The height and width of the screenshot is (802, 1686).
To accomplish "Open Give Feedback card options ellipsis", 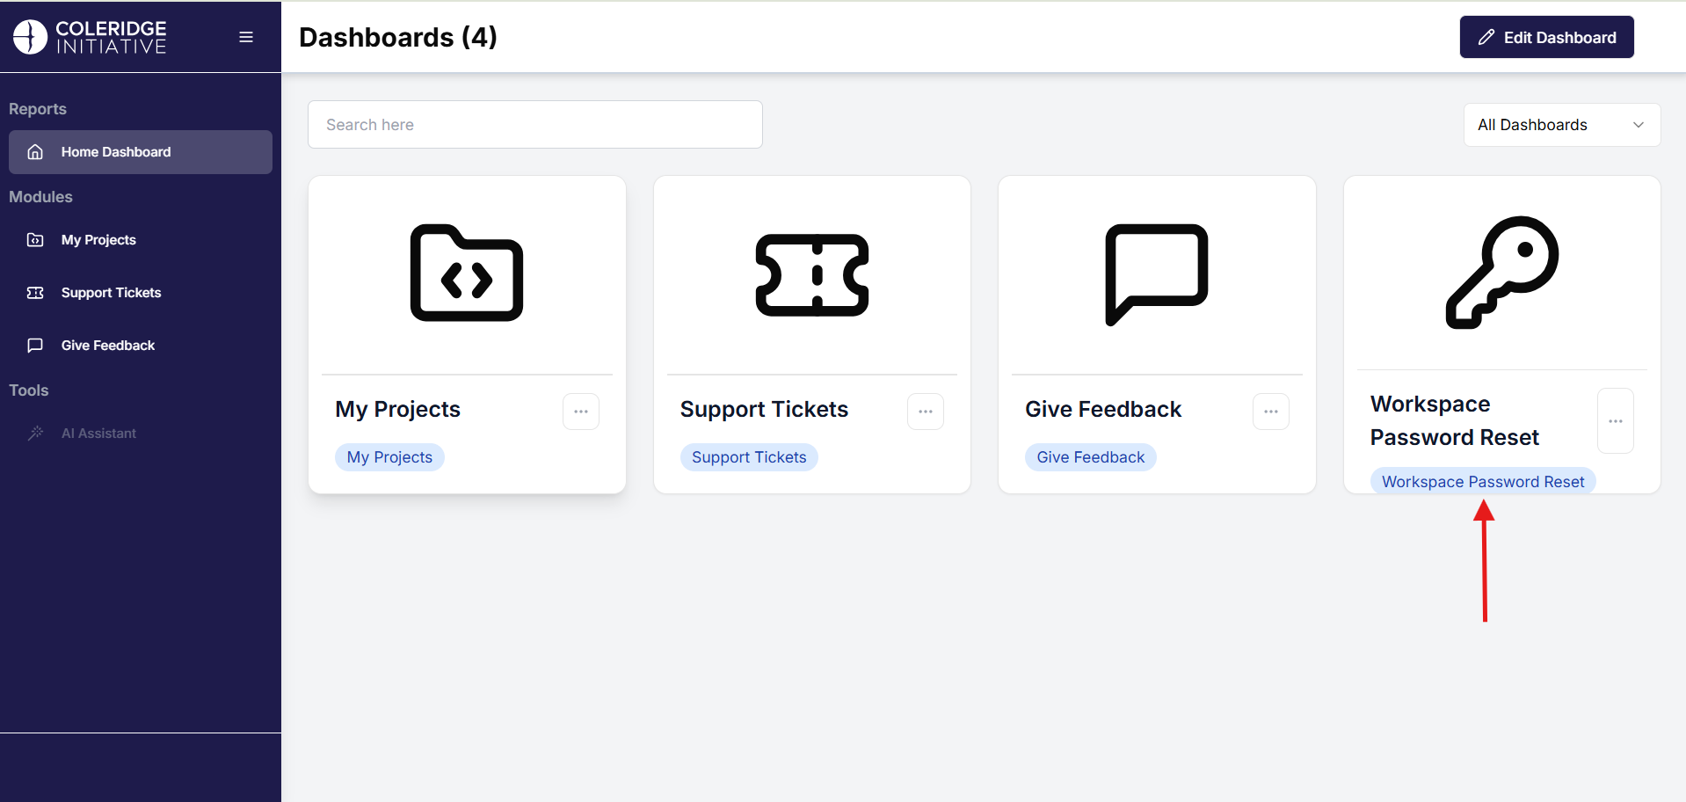I will [x=1271, y=412].
